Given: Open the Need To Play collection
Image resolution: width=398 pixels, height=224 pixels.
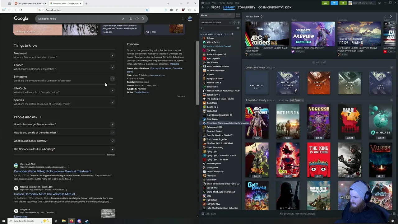Looking at the screenshot, I should [x=319, y=83].
